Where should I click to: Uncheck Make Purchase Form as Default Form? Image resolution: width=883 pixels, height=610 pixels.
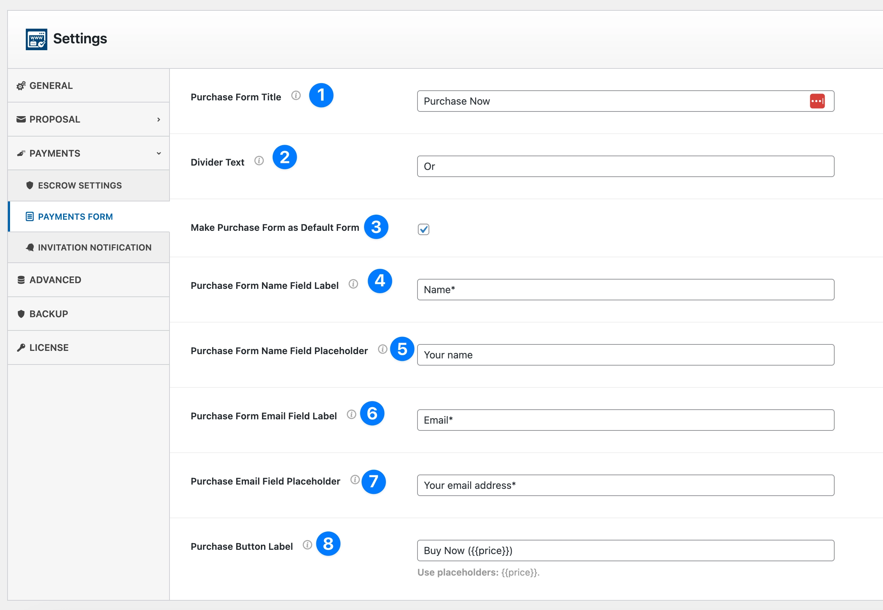423,229
